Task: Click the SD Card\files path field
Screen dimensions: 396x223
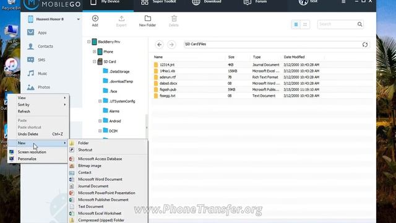Action: 273,45
